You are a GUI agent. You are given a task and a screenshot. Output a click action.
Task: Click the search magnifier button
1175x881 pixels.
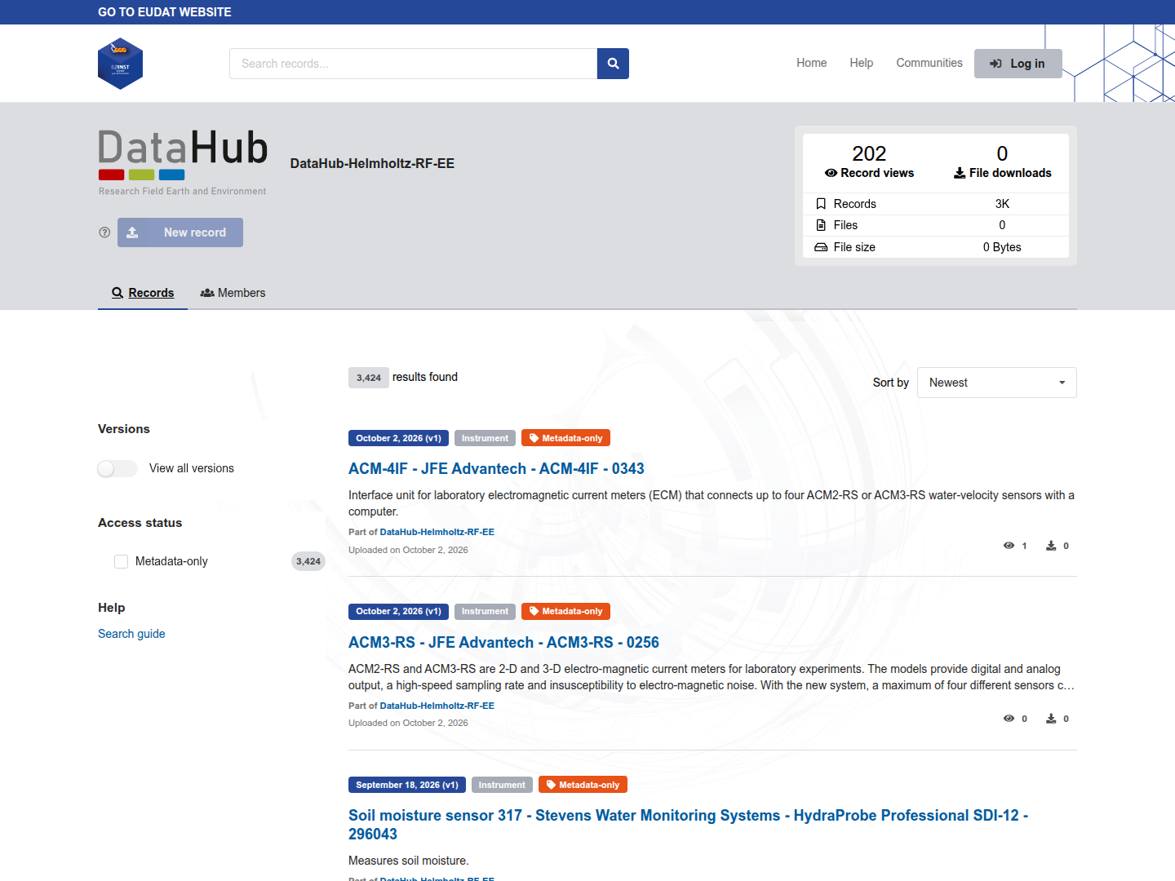pos(613,64)
